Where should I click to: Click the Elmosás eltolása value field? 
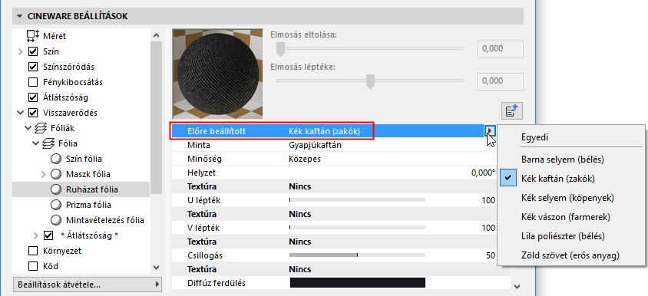[501, 49]
